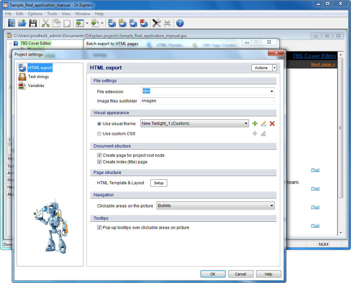The image size is (351, 283).
Task: Select the Text strings settings category
Action: [x=38, y=77]
